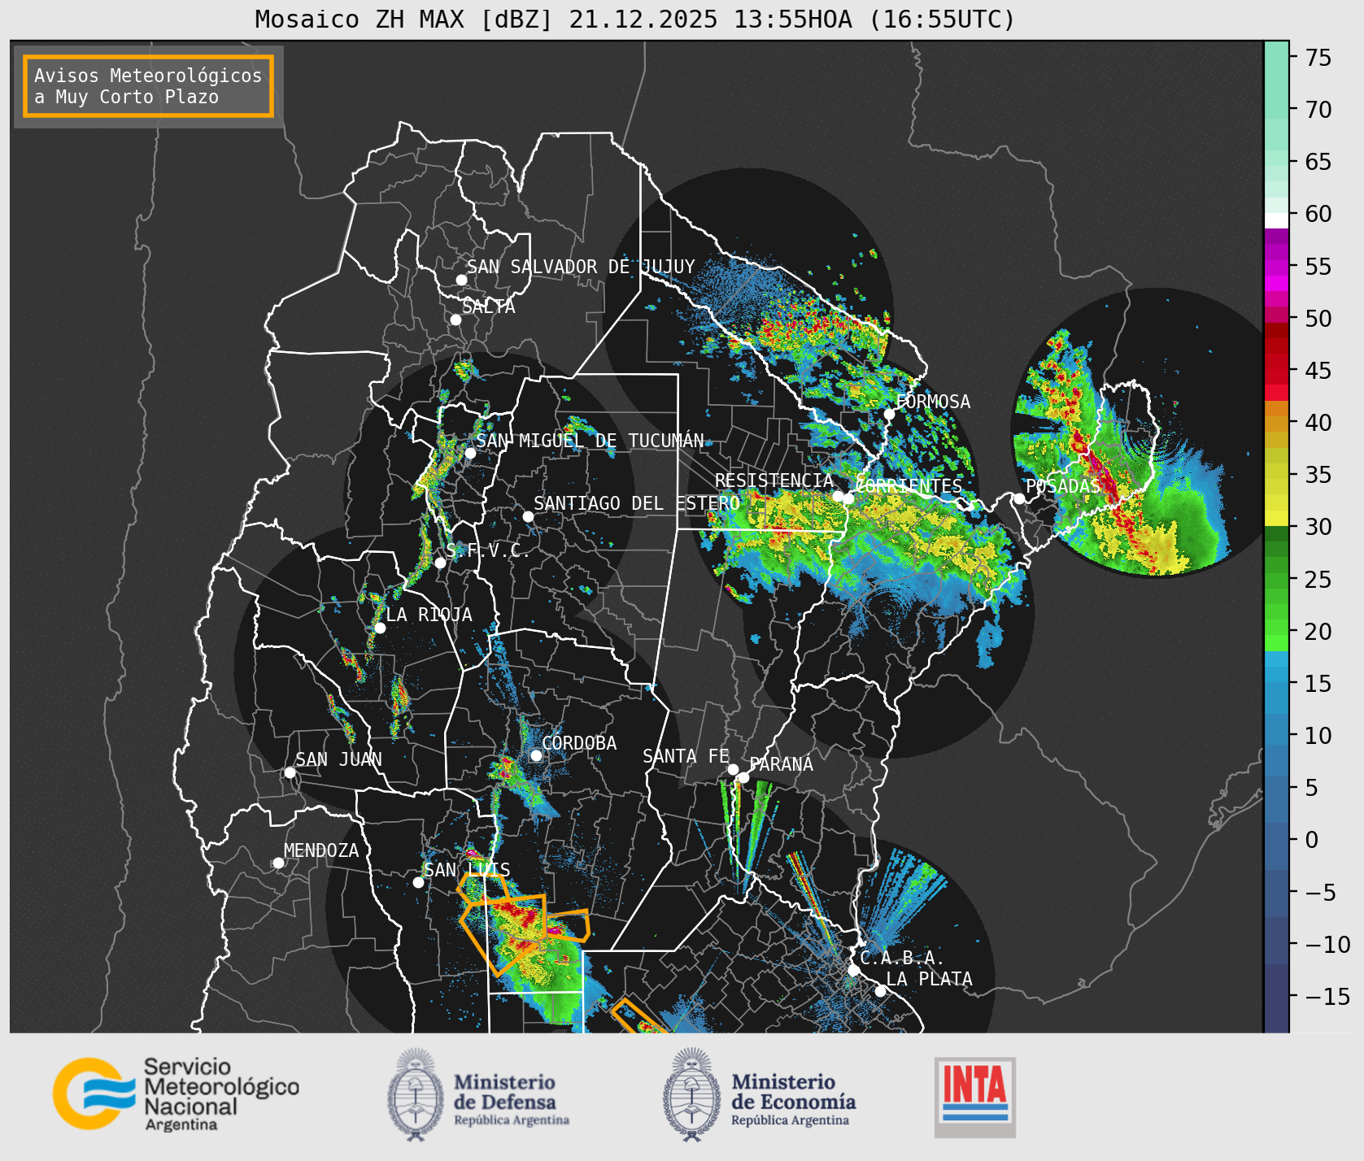Click the San Luis city marker dot
The height and width of the screenshot is (1161, 1364).
(418, 882)
